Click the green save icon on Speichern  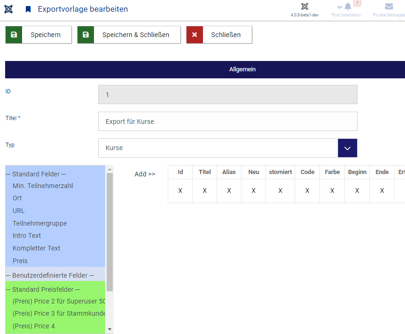pyautogui.click(x=14, y=35)
